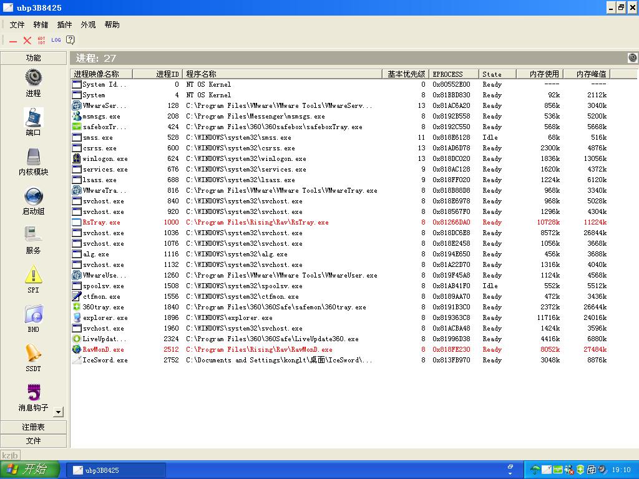This screenshot has width=639, height=479.
Task: Expand the 注册表 sidebar panel
Action: tap(34, 427)
